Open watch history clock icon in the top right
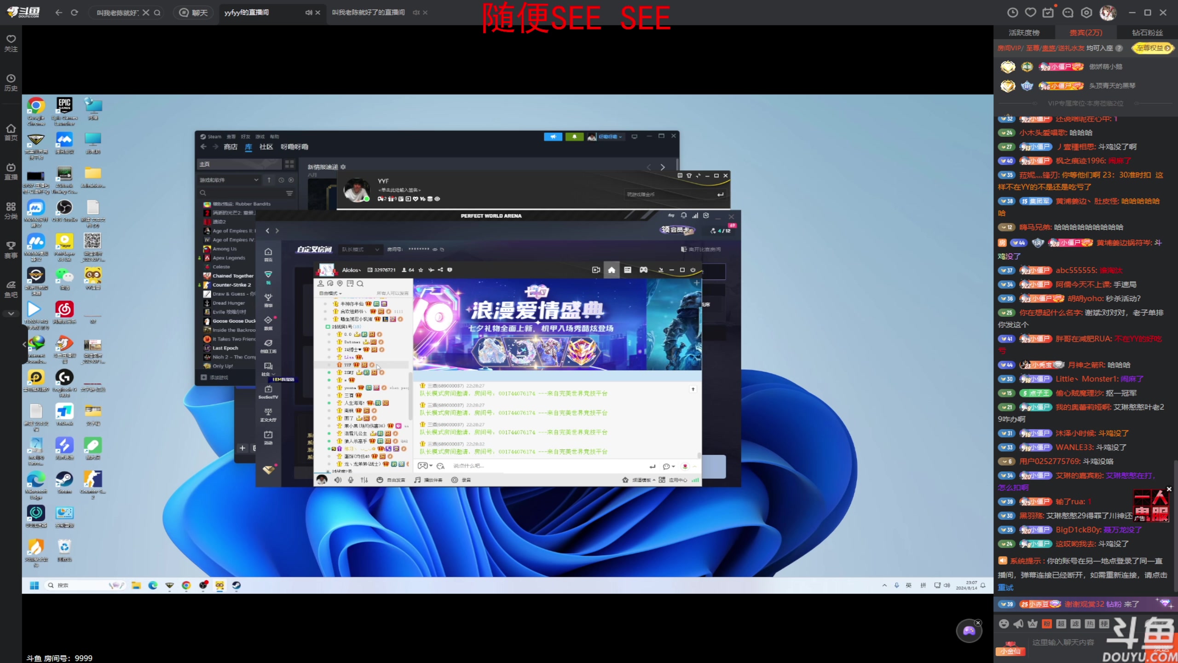 tap(1012, 12)
